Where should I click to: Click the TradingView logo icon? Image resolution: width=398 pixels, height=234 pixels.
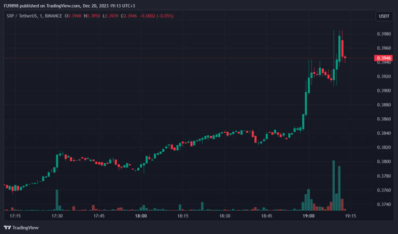(7, 227)
